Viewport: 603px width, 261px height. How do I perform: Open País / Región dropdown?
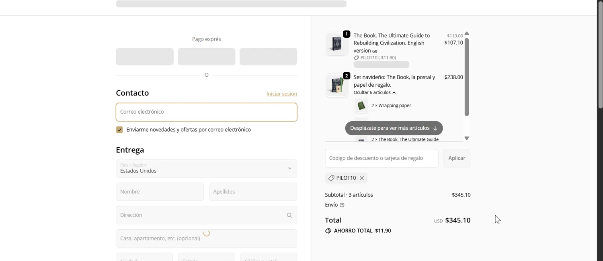[x=206, y=169]
